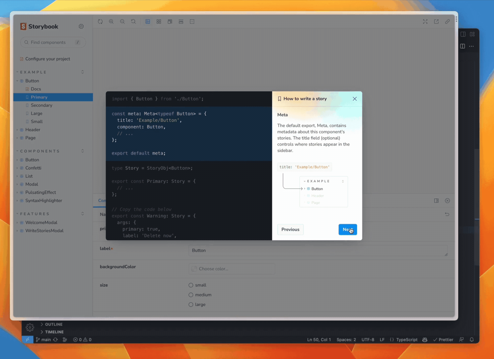Viewport: 494px width, 359px height.
Task: Split the VS Code editor
Action: pos(463,46)
